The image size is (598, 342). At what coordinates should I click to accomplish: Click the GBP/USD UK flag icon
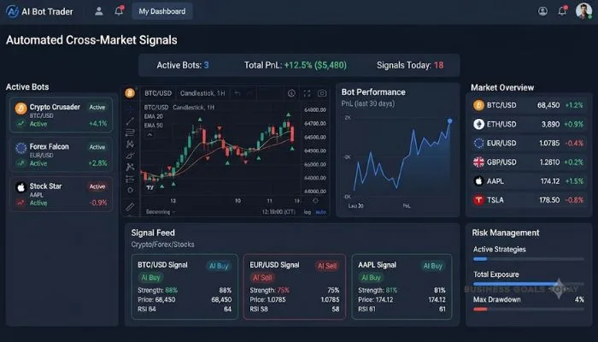click(478, 162)
